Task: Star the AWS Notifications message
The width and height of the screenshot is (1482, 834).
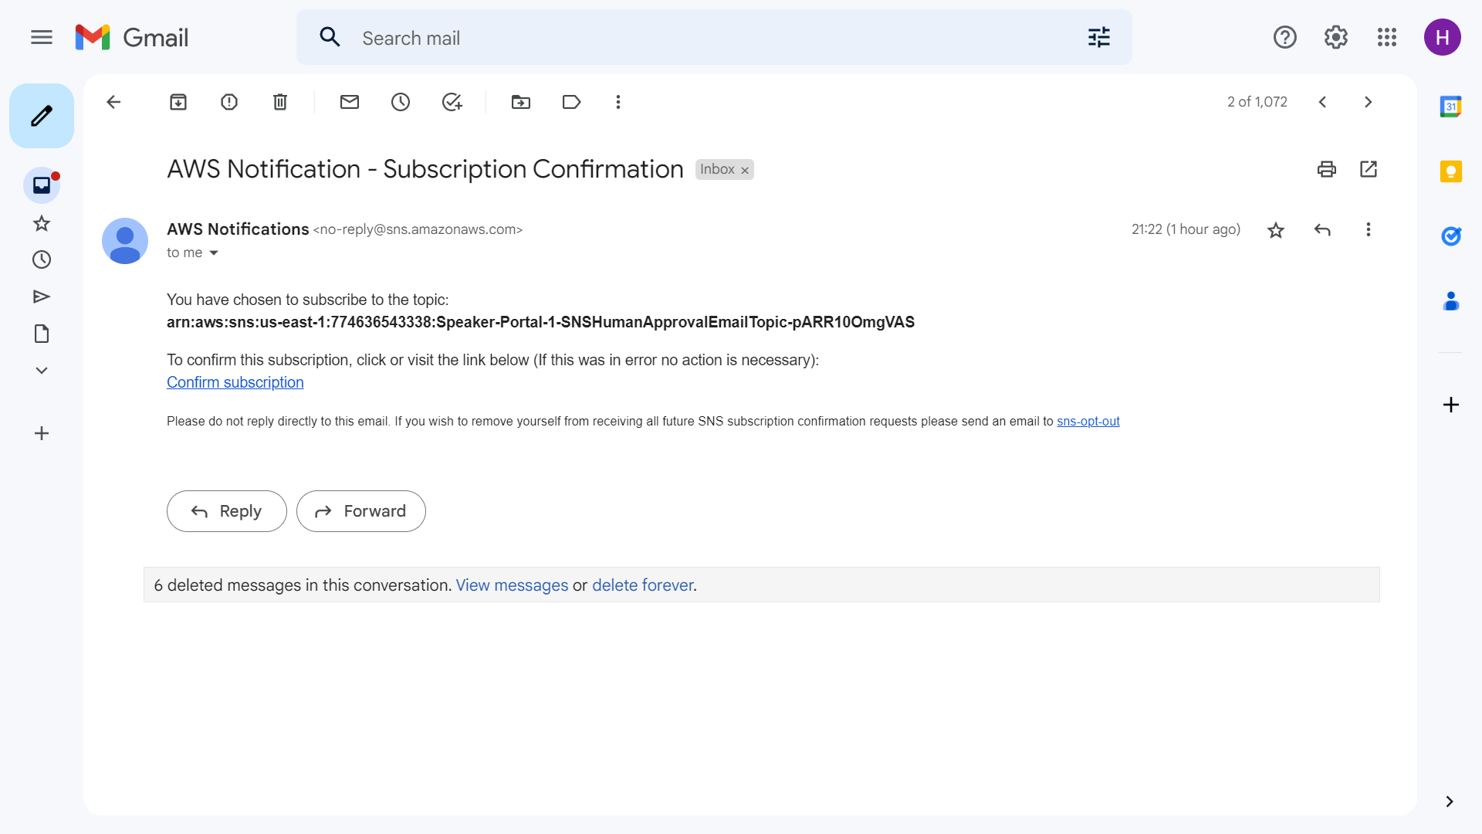Action: (1276, 230)
